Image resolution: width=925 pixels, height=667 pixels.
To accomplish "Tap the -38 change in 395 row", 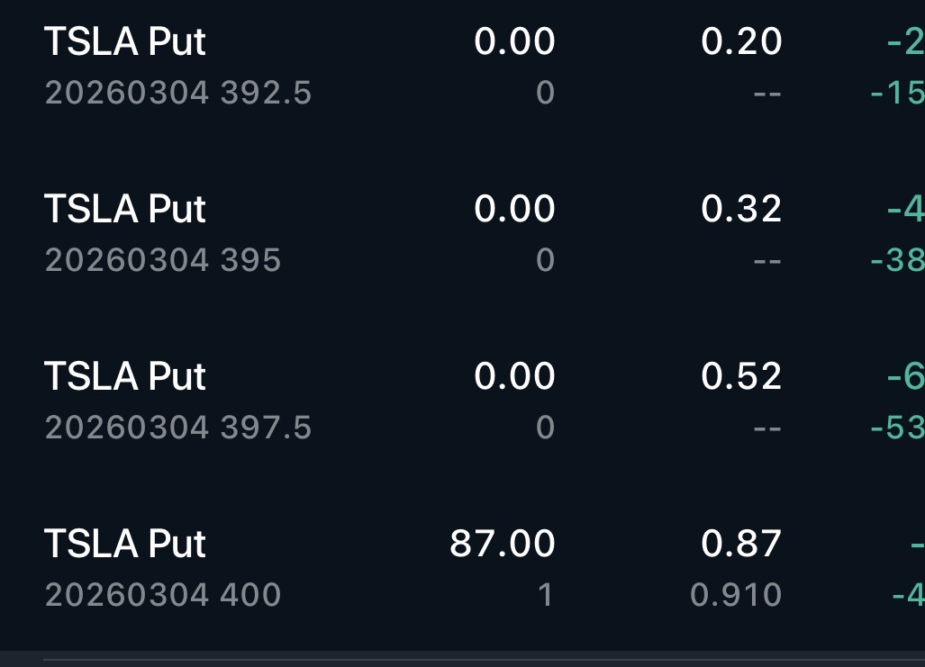I will coord(898,260).
